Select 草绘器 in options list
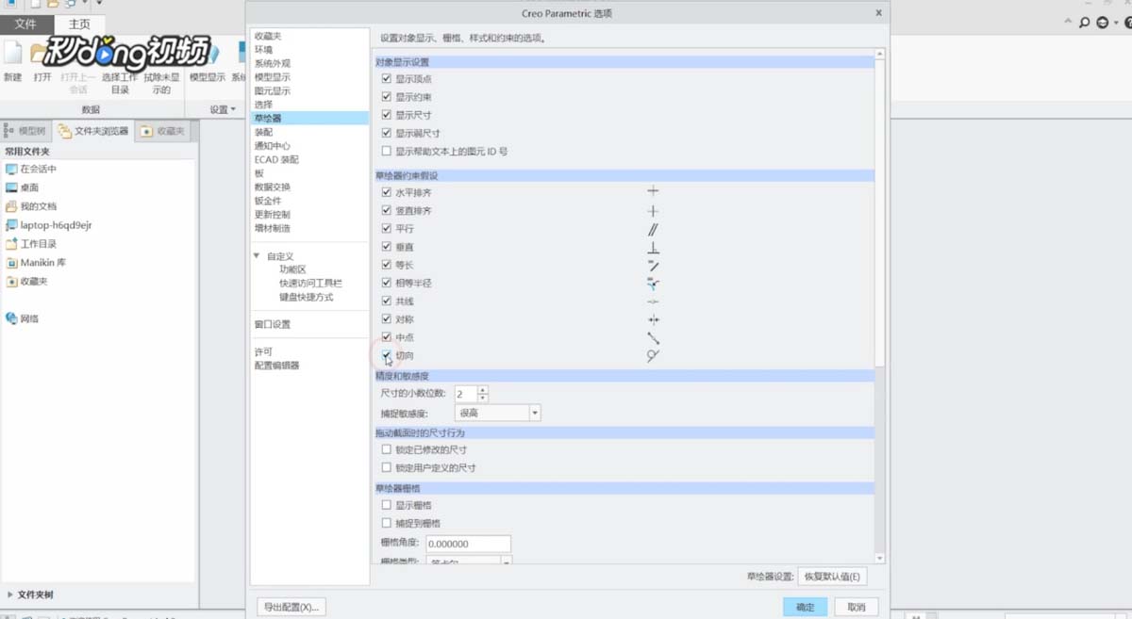Viewport: 1132px width, 619px height. coord(309,119)
